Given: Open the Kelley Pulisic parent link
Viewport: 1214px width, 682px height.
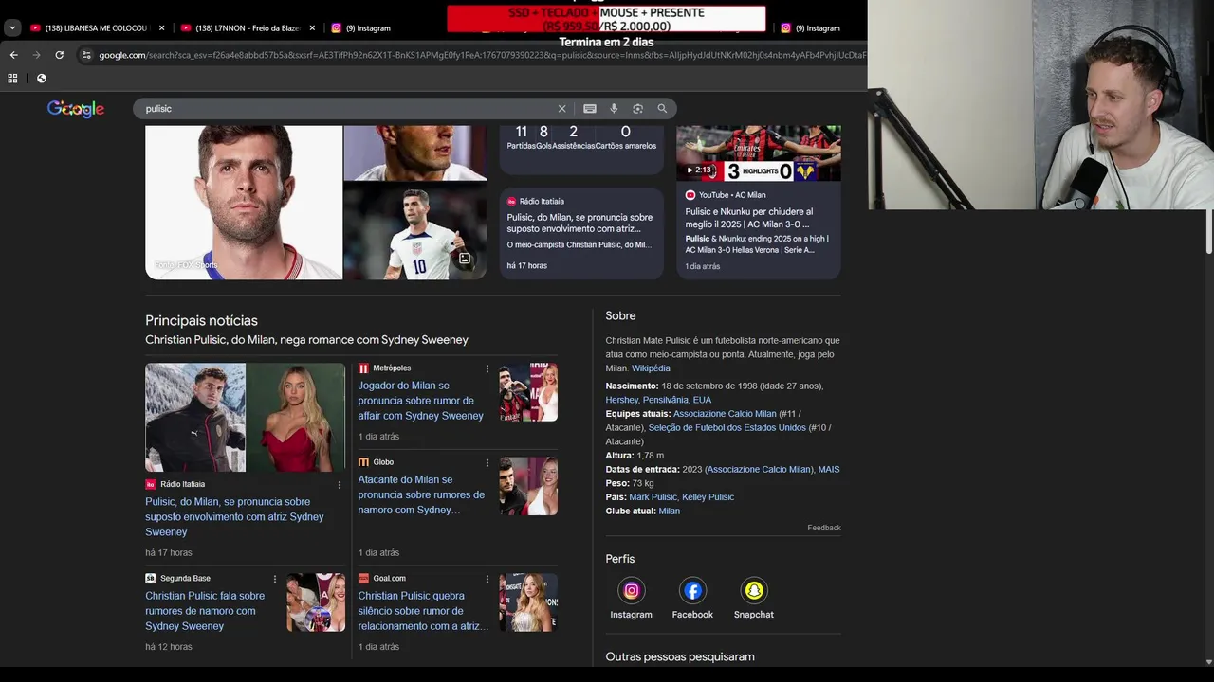Looking at the screenshot, I should point(708,497).
